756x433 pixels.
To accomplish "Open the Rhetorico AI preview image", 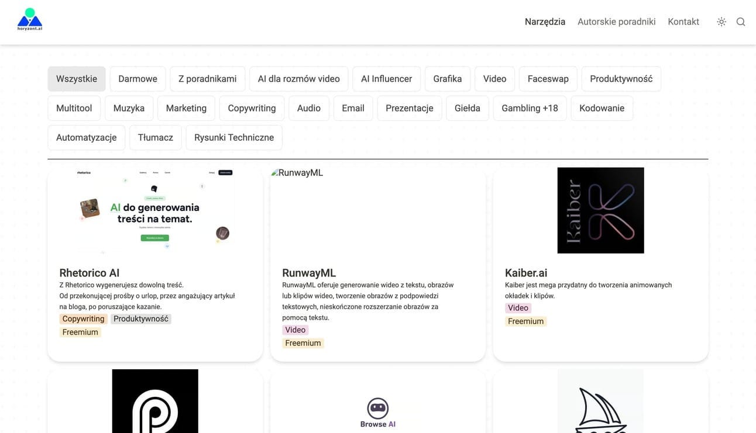I will click(155, 210).
